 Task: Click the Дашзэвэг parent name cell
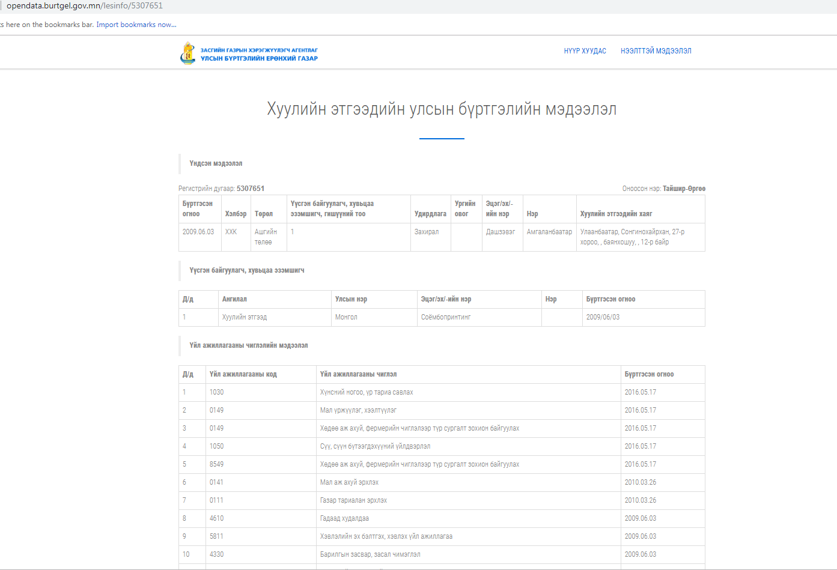[x=501, y=232]
